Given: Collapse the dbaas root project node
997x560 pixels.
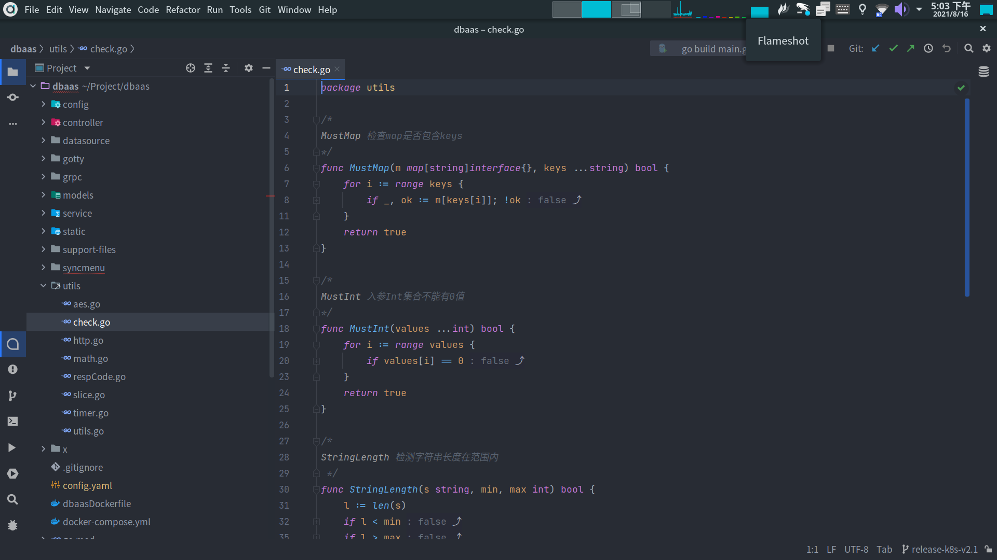Looking at the screenshot, I should tap(33, 86).
